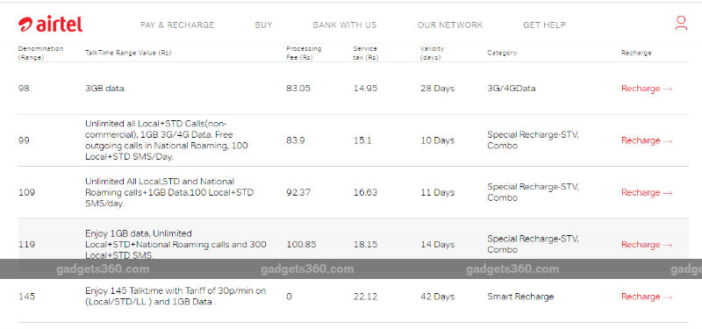Click the Category column header

coord(502,53)
